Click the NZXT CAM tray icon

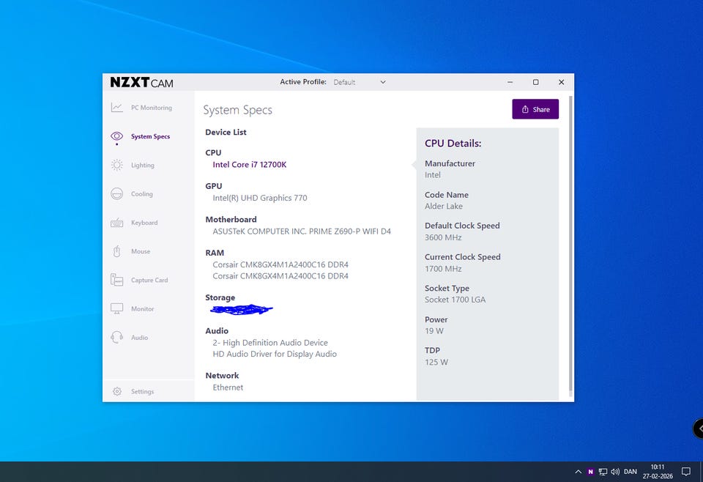coord(590,472)
